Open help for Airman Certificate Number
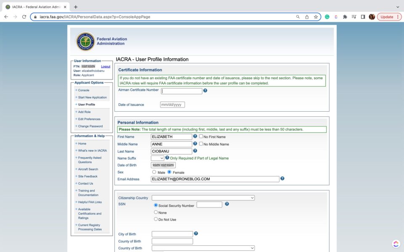The height and width of the screenshot is (252, 404). [205, 91]
